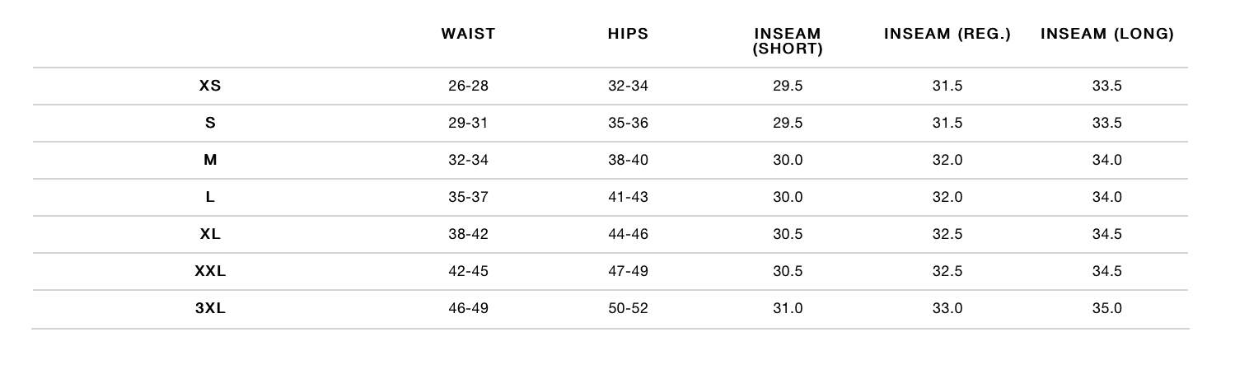Select 3XL short inseam value 31.0

tap(788, 308)
